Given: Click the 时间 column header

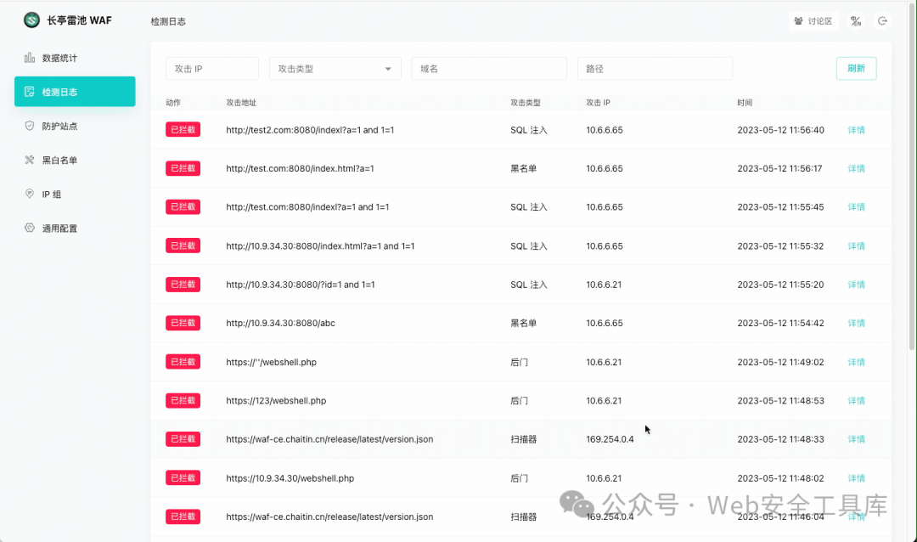Looking at the screenshot, I should point(745,103).
